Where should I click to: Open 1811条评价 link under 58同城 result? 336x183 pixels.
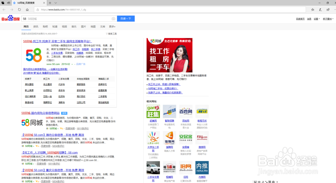(83, 129)
